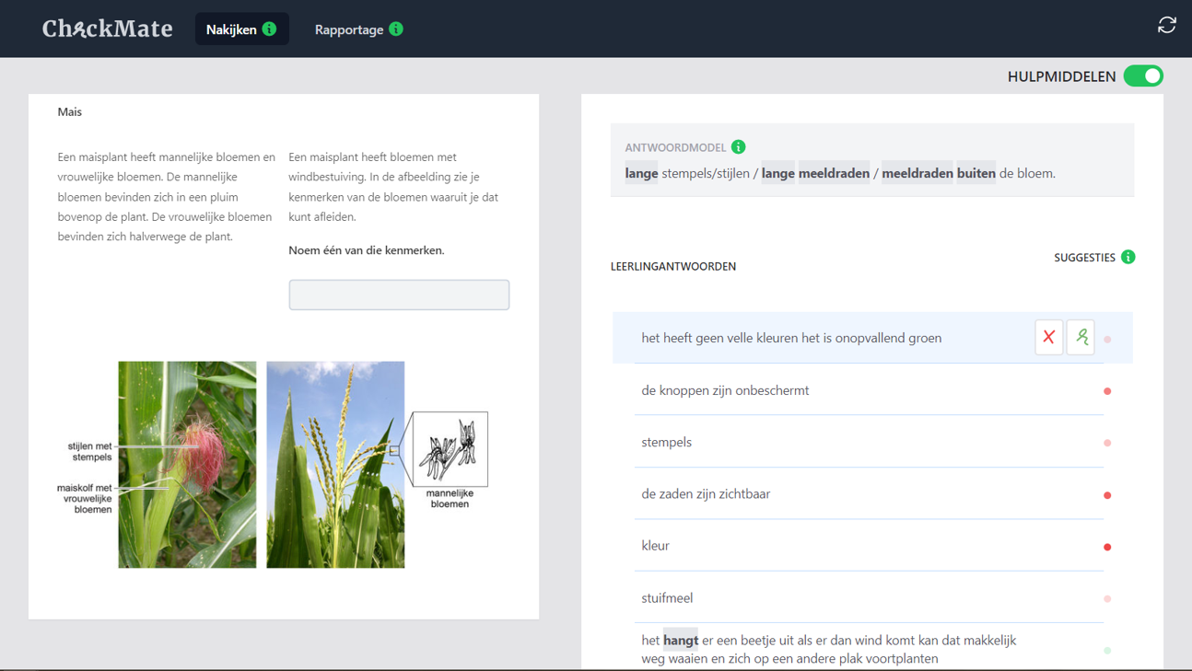Click the red dot next to 'kleur'
This screenshot has width=1192, height=671.
1107,547
